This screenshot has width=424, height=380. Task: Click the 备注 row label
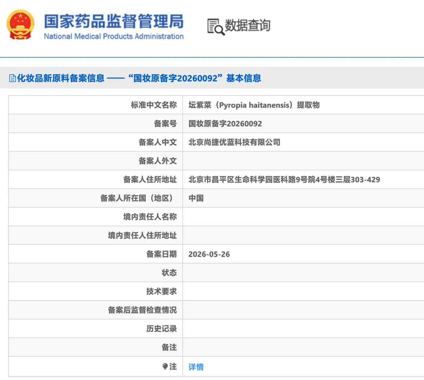point(169,347)
